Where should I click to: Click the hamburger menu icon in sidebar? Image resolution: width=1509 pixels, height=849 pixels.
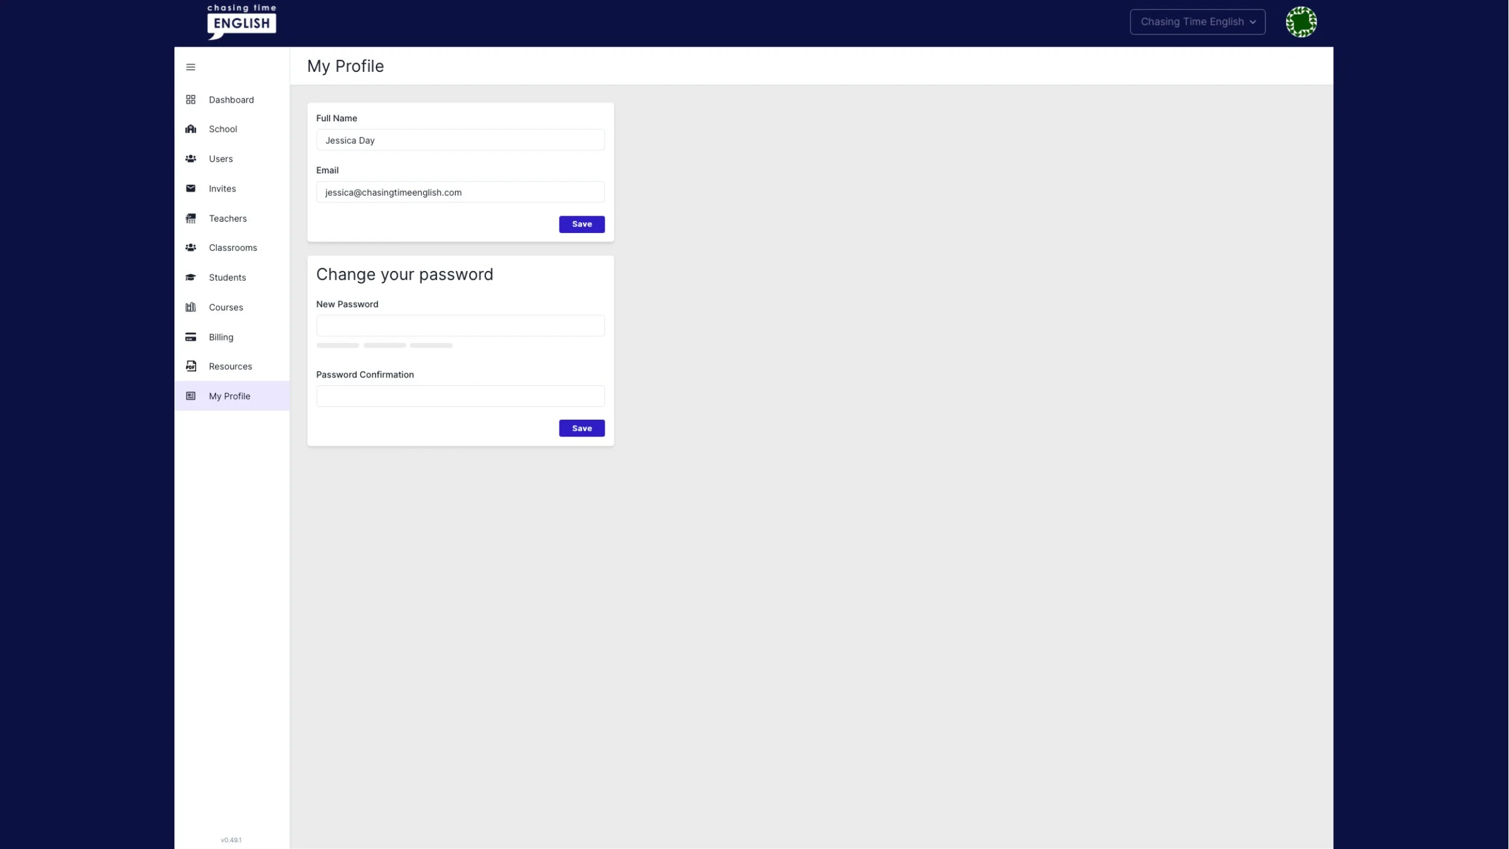[x=191, y=67]
